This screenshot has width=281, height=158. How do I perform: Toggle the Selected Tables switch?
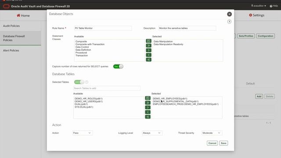(x=79, y=82)
